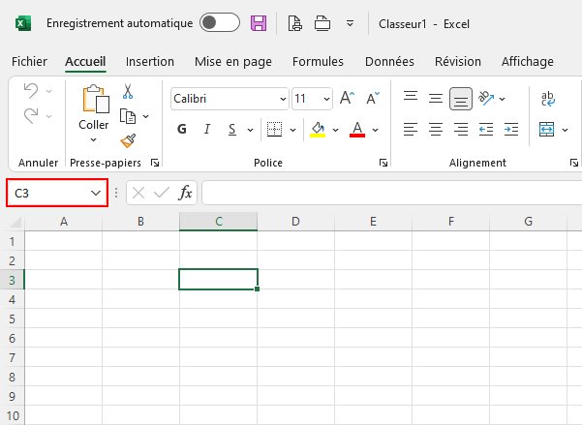Click the text orientation icon
The image size is (582, 425).
[486, 98]
